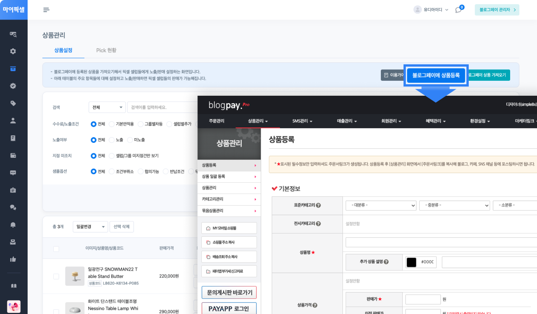This screenshot has height=314, width=537.
Task: Click the black color swatch for 추가 상품 설명
Action: [x=412, y=262]
